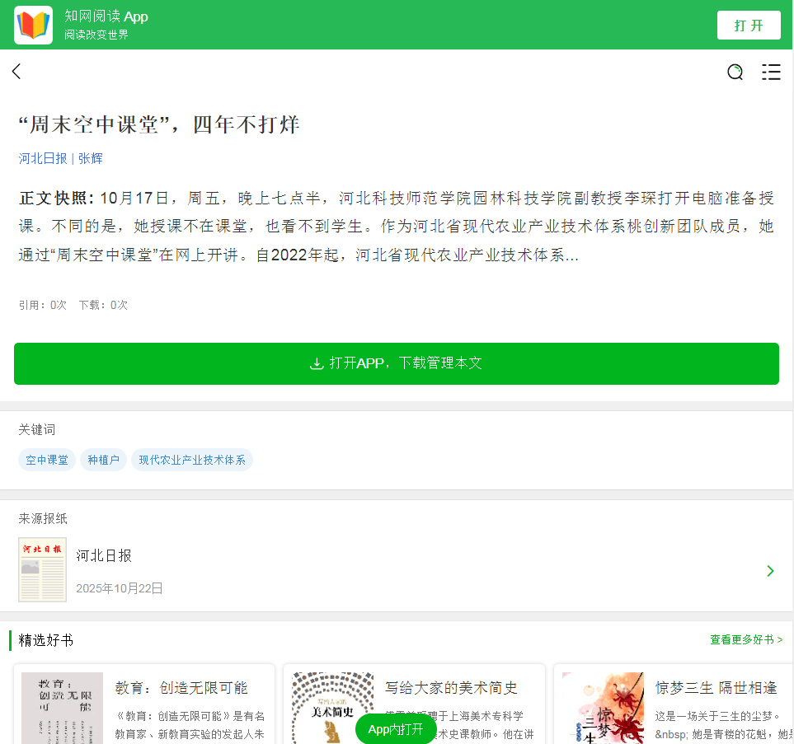The width and height of the screenshot is (794, 744).
Task: Expand source newspaper with right chevron
Action: coord(770,571)
